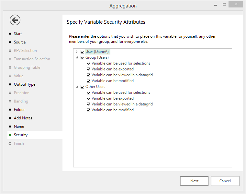Maximize the Aggregation dialog window
Viewport: 246px width, 194px height.
[224, 5]
